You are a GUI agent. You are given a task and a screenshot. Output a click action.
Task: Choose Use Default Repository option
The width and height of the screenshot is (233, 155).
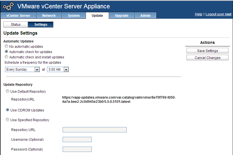click(x=8, y=91)
